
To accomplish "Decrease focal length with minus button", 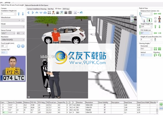I will coord(23,46).
